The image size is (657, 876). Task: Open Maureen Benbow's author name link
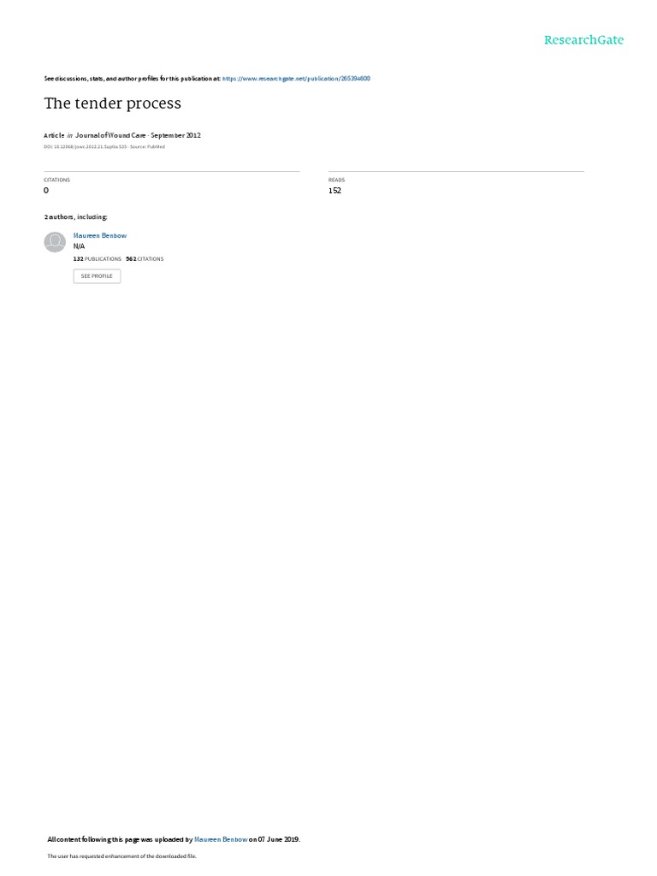(100, 236)
